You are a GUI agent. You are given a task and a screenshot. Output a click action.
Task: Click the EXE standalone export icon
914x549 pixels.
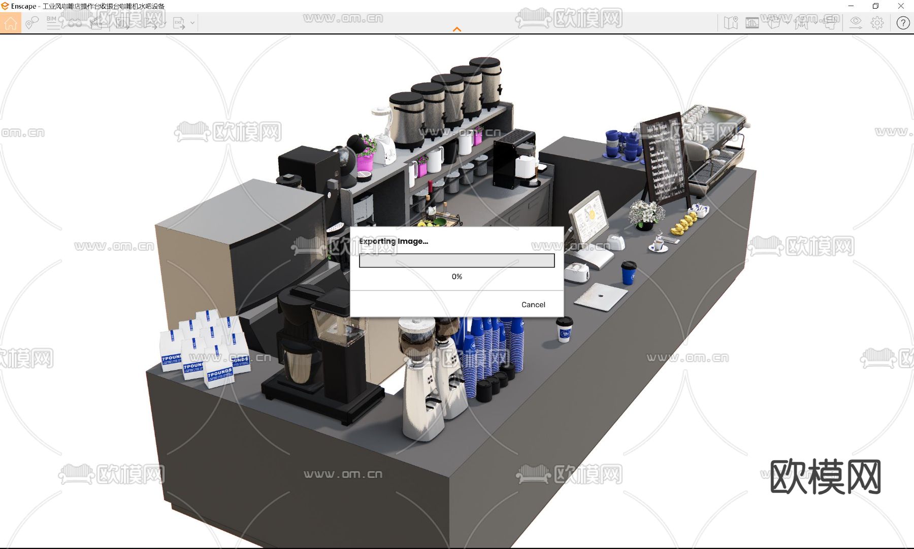(179, 23)
